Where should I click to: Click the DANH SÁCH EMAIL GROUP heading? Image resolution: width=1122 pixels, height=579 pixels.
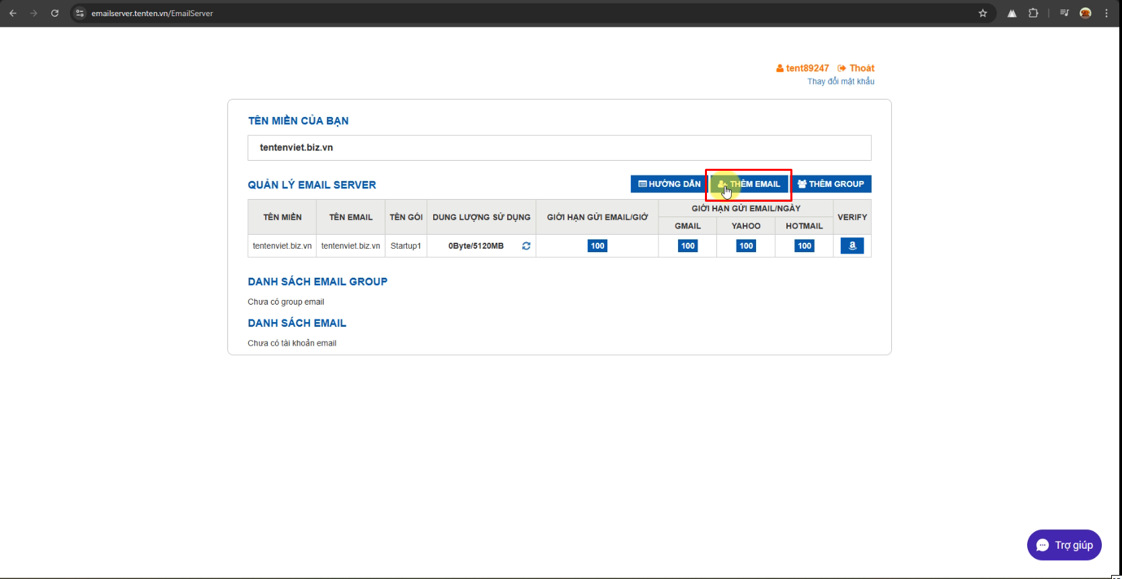click(317, 282)
